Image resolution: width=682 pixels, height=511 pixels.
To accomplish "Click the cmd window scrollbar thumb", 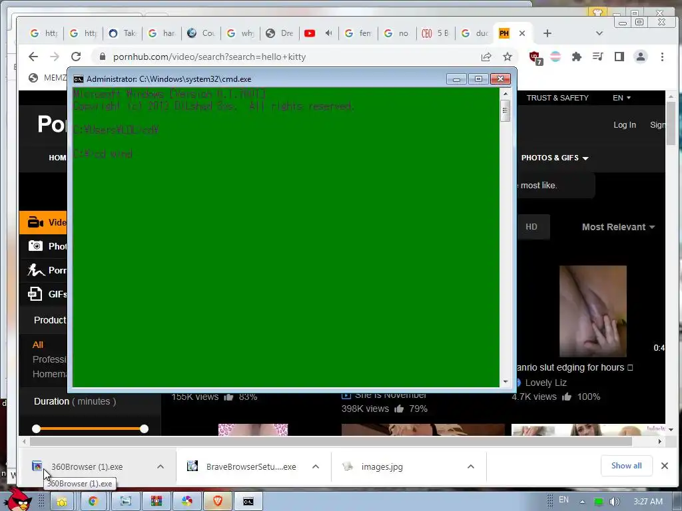I will tap(505, 111).
